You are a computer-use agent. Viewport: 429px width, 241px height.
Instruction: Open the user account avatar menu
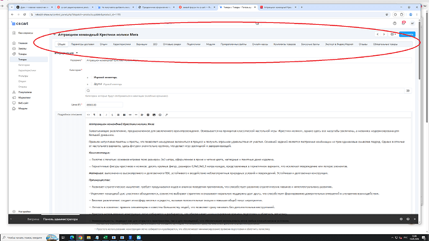pyautogui.click(x=412, y=24)
